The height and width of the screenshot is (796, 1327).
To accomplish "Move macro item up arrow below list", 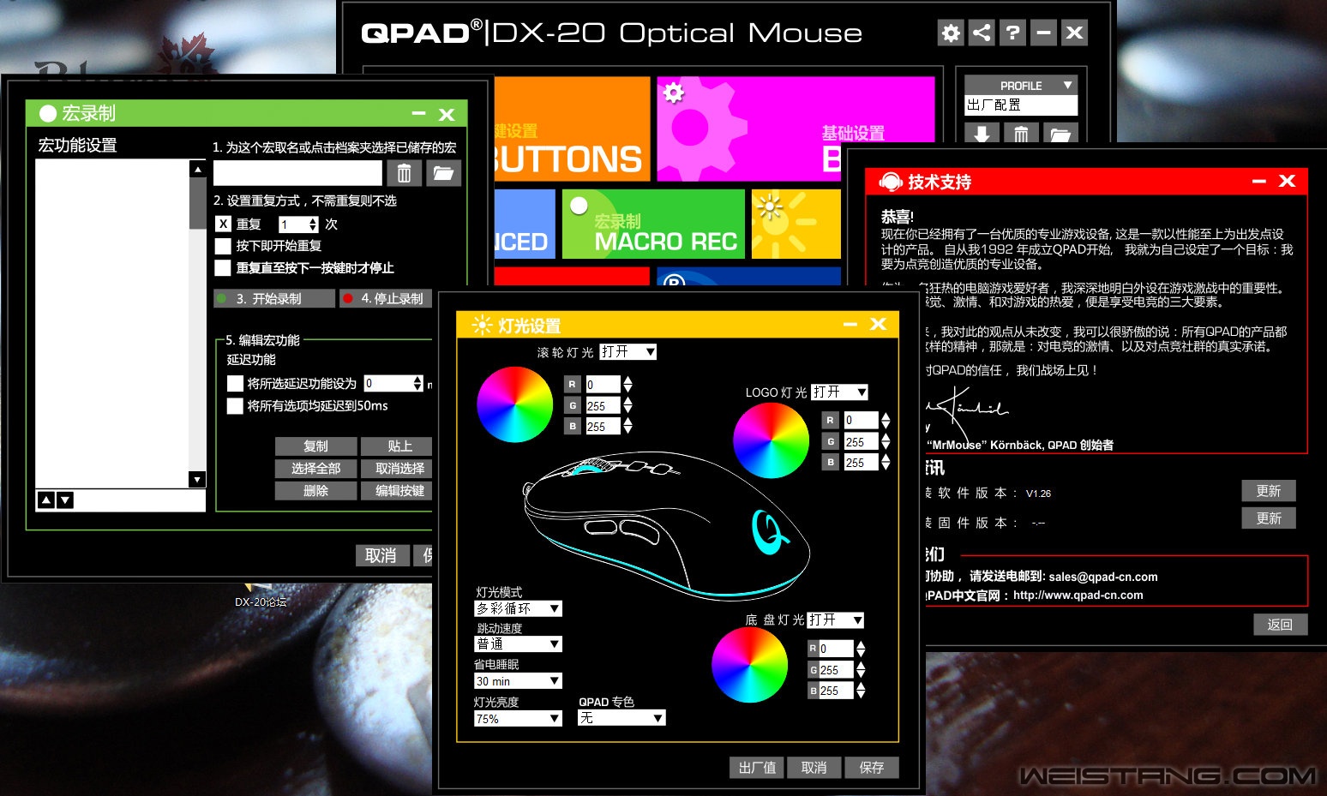I will [46, 500].
